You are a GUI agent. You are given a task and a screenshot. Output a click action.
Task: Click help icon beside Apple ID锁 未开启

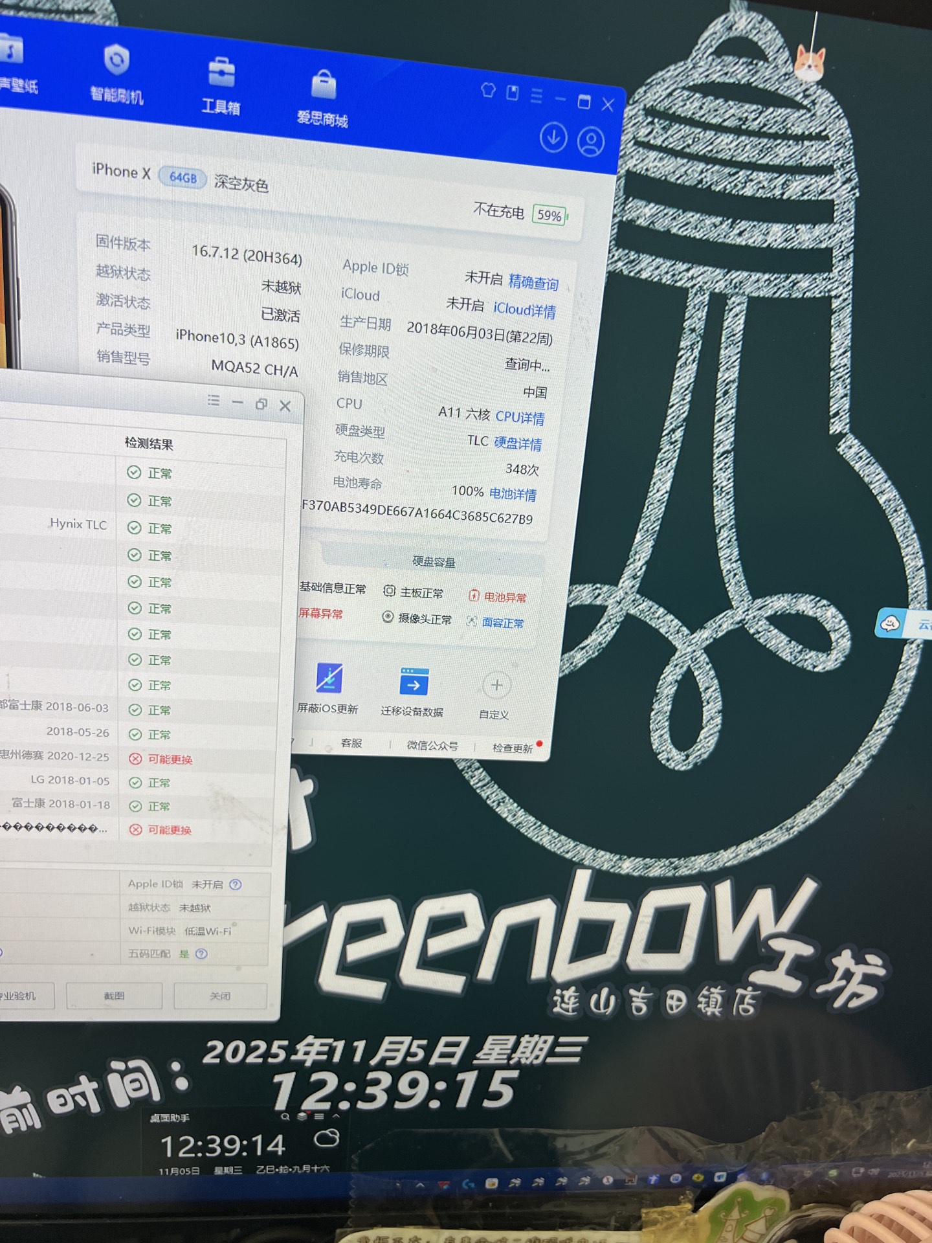[x=236, y=884]
